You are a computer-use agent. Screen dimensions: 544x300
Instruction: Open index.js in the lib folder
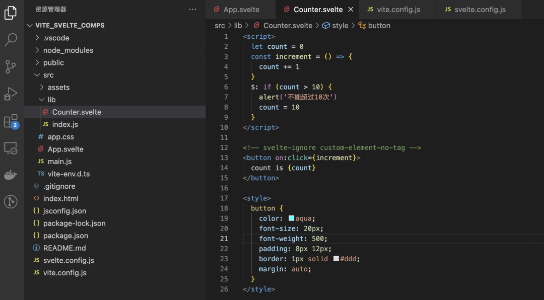pos(115,124)
